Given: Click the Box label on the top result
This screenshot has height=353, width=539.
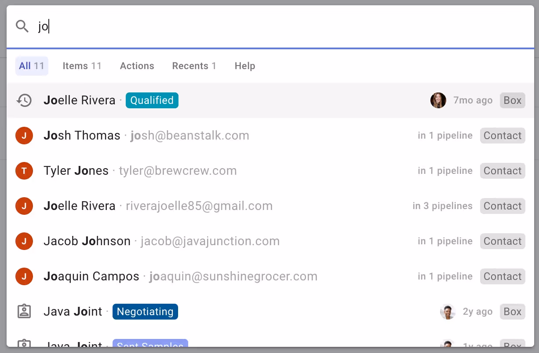Looking at the screenshot, I should click(x=512, y=100).
